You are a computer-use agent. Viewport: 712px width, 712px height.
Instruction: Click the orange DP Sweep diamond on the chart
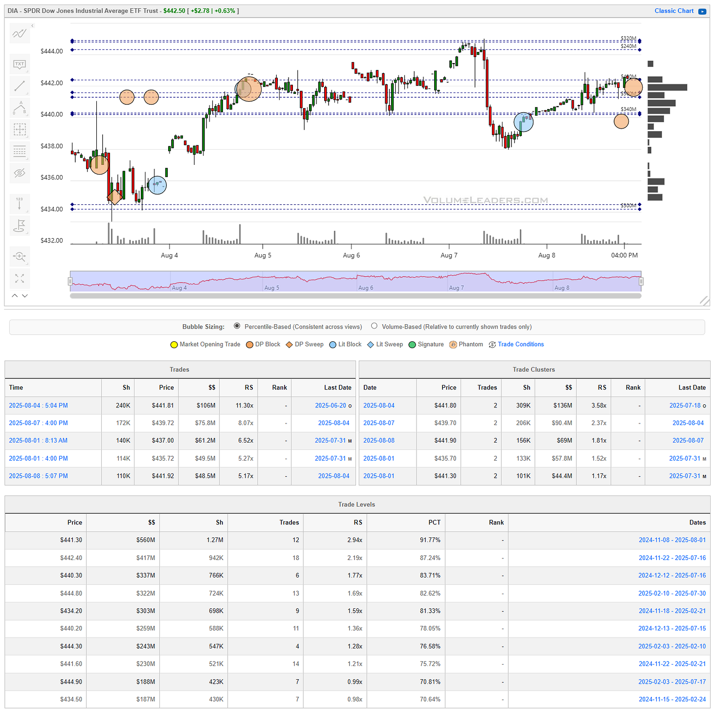(115, 197)
